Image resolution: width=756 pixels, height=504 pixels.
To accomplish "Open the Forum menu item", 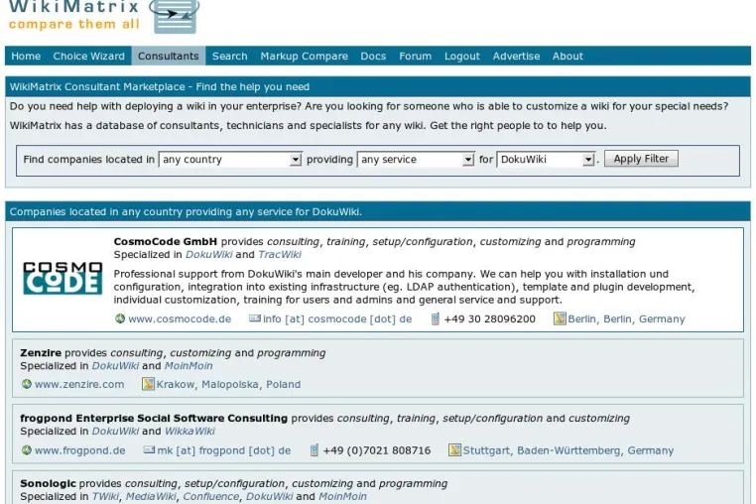I will [415, 56].
